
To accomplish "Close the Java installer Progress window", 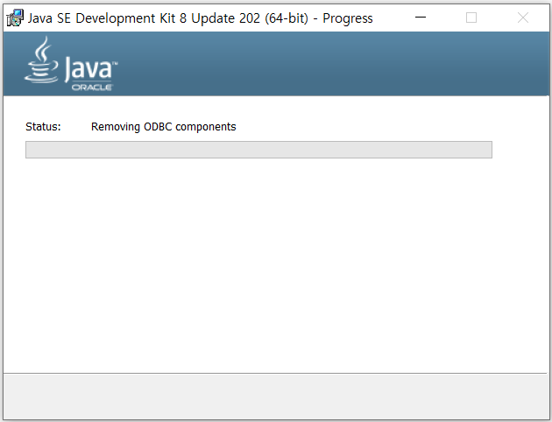I will pos(523,18).
